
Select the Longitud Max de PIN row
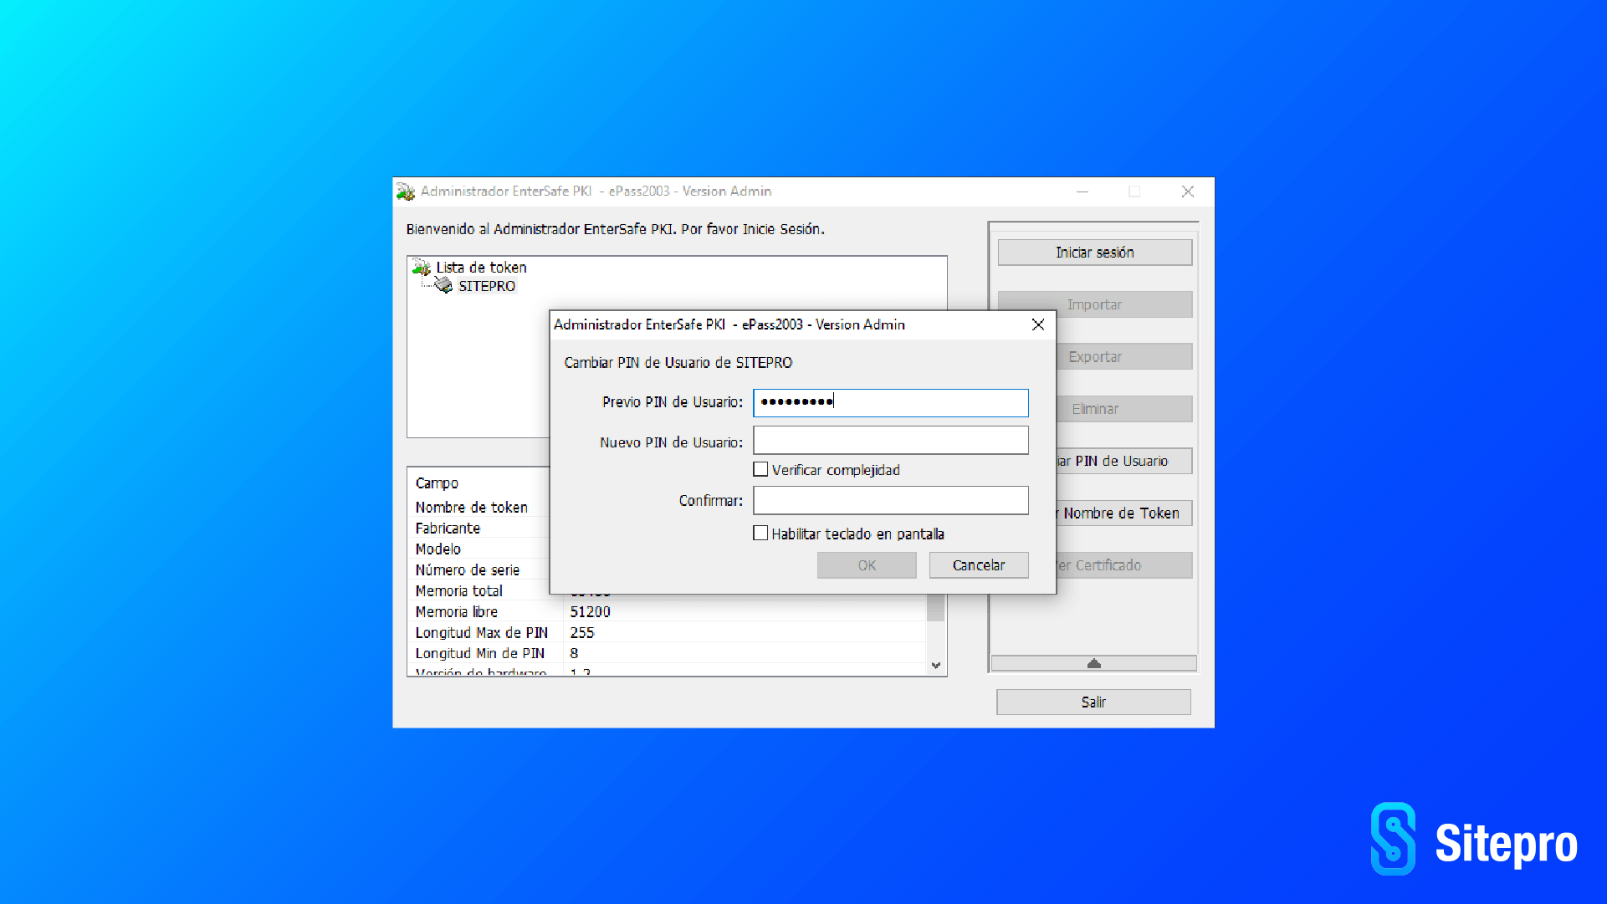(x=668, y=633)
